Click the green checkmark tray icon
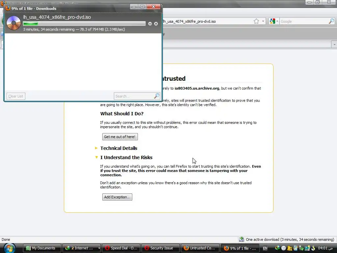 (301, 248)
